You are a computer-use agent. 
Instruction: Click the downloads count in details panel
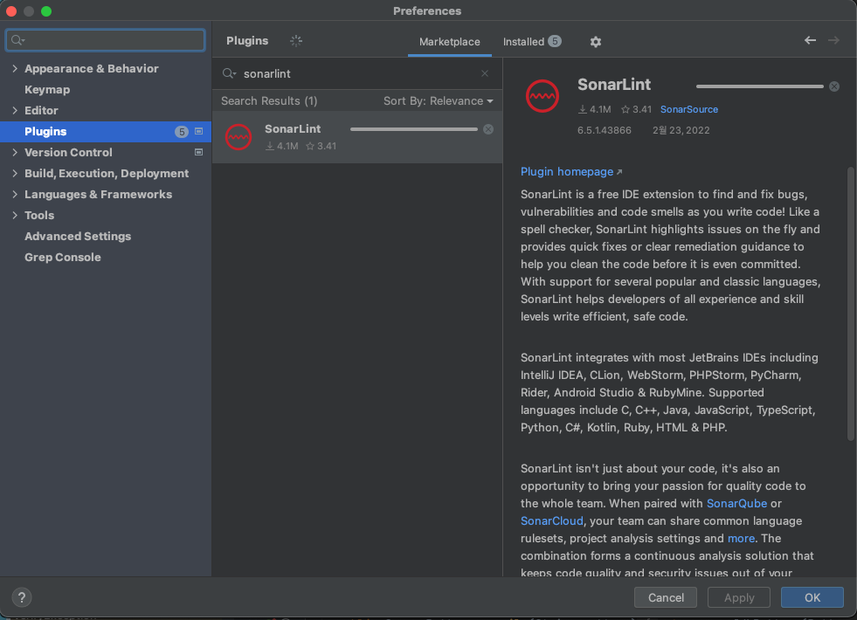[595, 109]
